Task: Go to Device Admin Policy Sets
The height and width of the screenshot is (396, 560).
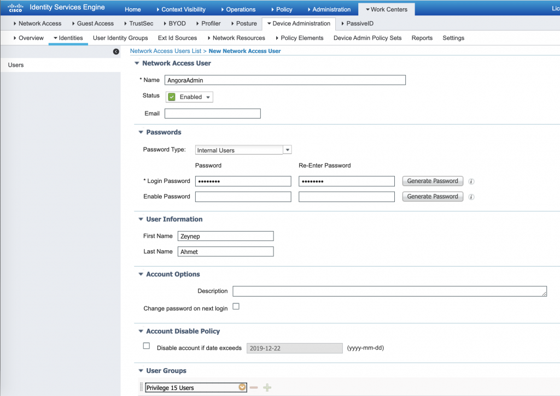Action: coord(367,38)
